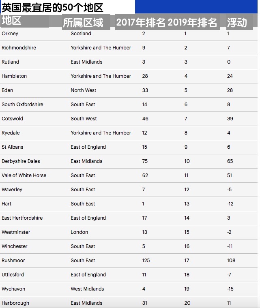Click Wychavon's West Midlands region cell
This screenshot has width=260, height=308.
(x=87, y=289)
